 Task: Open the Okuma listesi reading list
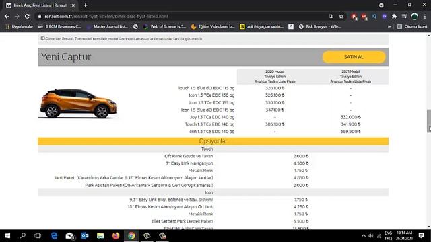point(412,26)
